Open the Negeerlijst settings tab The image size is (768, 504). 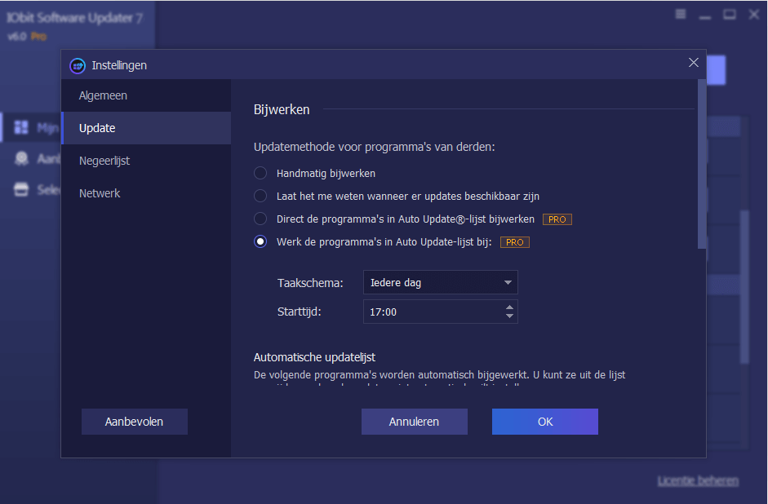(x=104, y=161)
